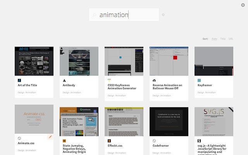Click the Antibody favicon icon

point(64,80)
